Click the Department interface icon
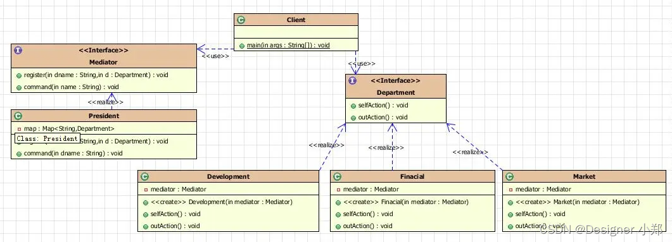Viewport: 672px width, 242px height. tap(352, 80)
